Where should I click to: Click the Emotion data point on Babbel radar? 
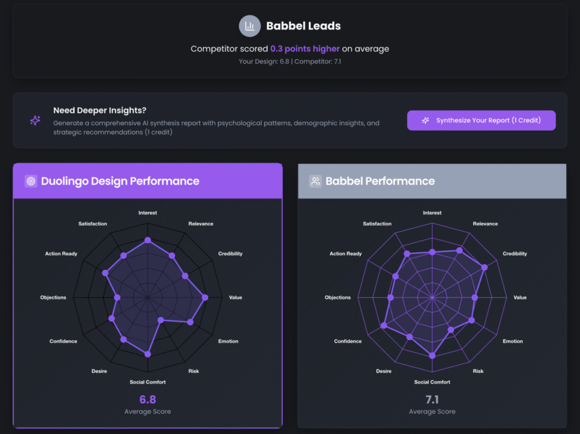tap(472, 321)
